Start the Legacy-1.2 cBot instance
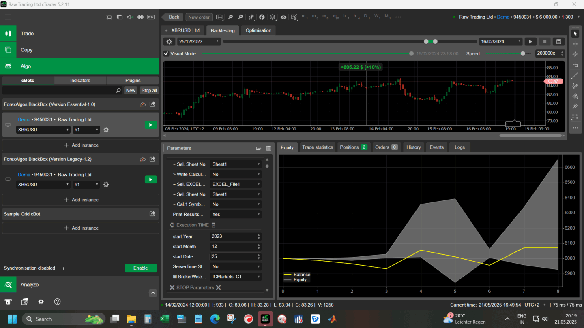The image size is (584, 328). 150,179
